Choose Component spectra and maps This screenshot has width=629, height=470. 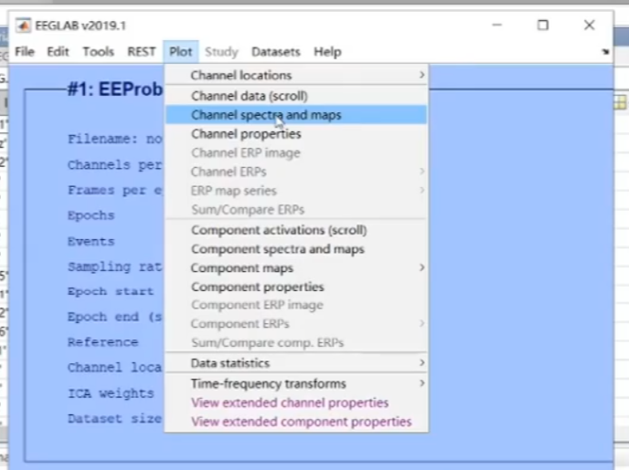coord(277,249)
